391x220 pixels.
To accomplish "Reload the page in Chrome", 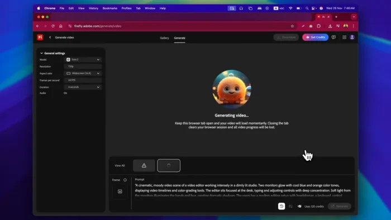I will (53, 26).
